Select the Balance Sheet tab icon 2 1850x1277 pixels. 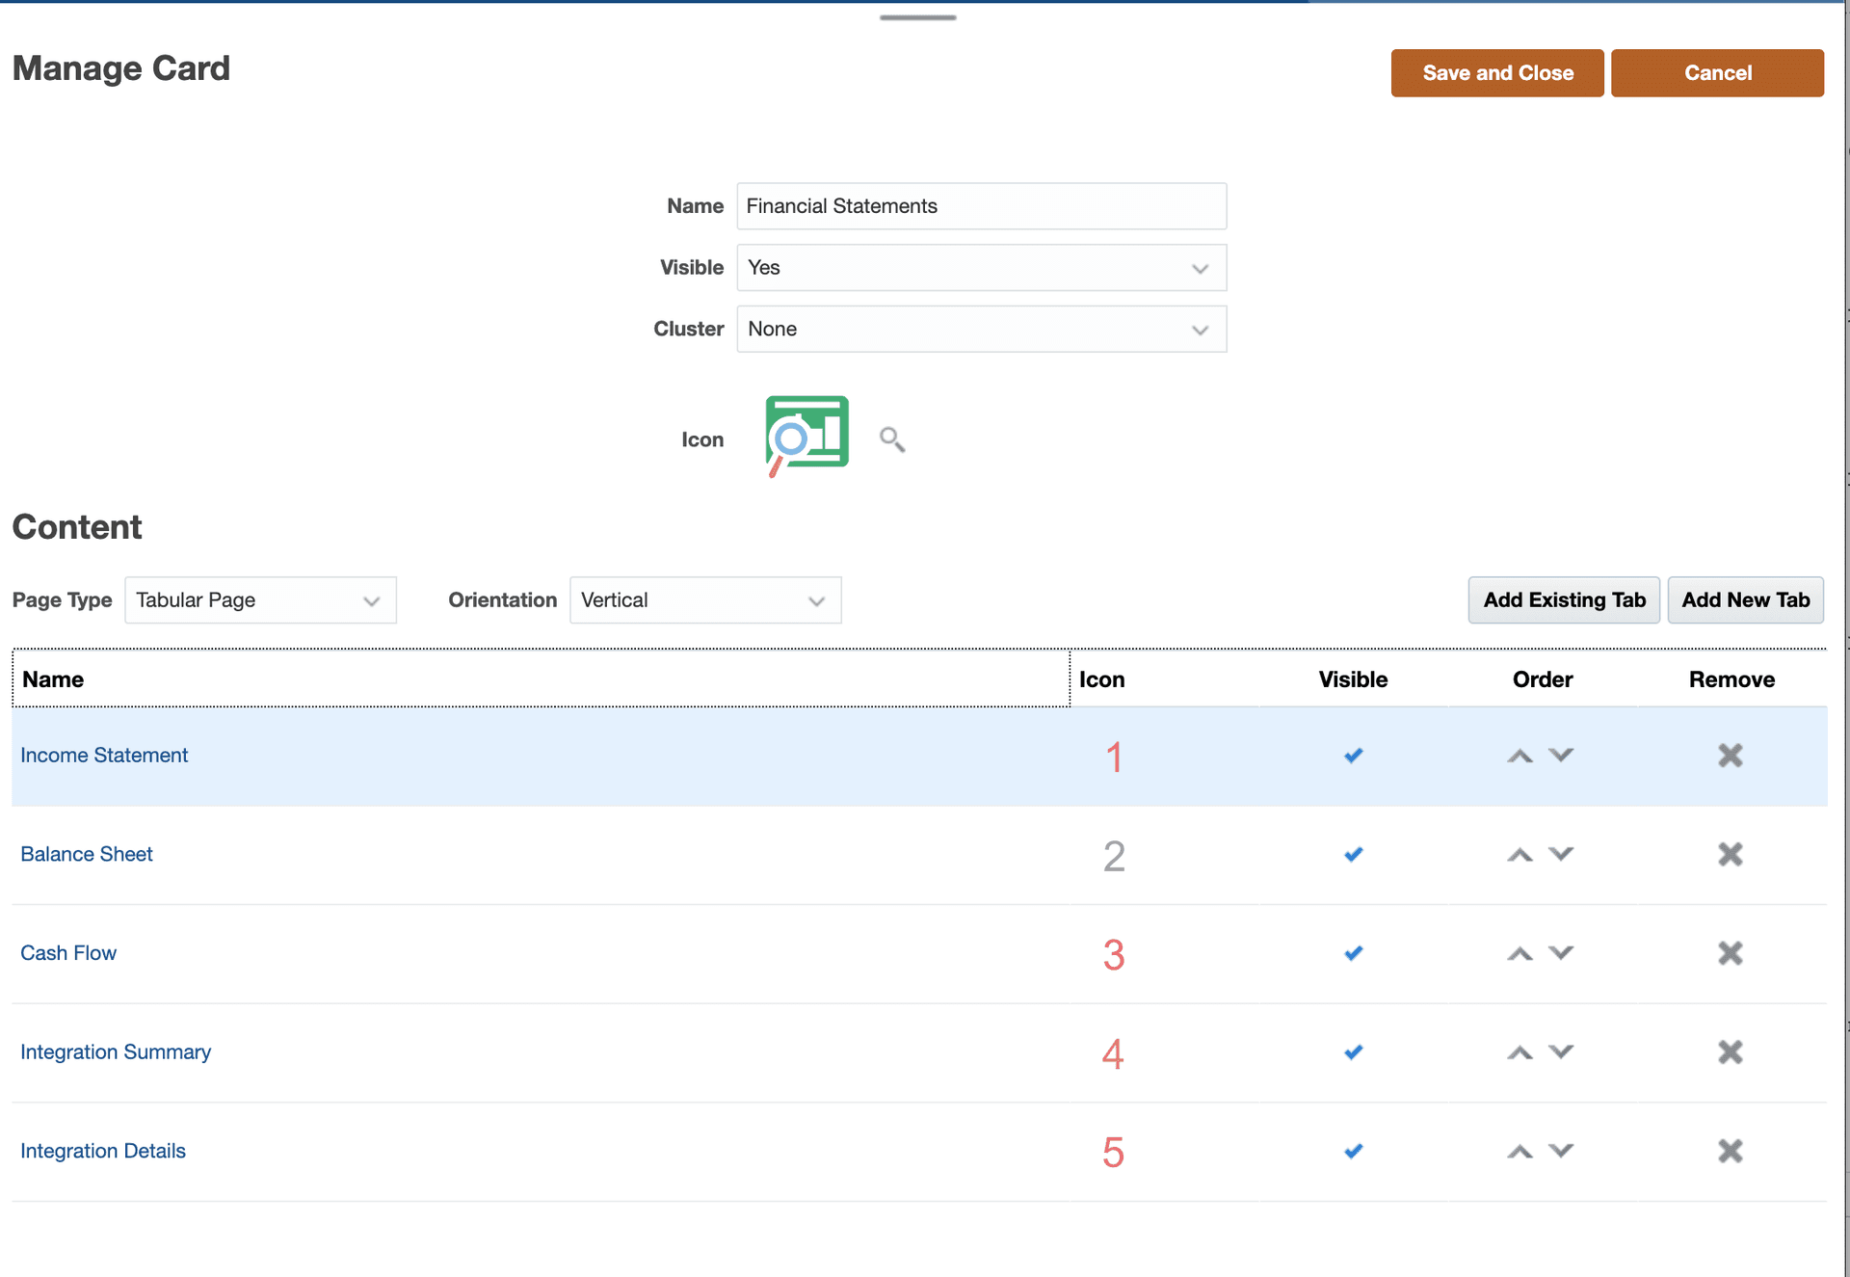(x=1114, y=856)
